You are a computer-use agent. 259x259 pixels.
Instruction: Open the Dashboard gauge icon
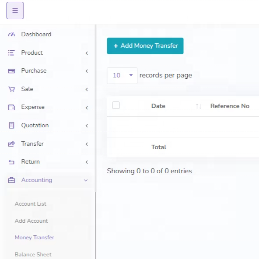[x=11, y=35]
